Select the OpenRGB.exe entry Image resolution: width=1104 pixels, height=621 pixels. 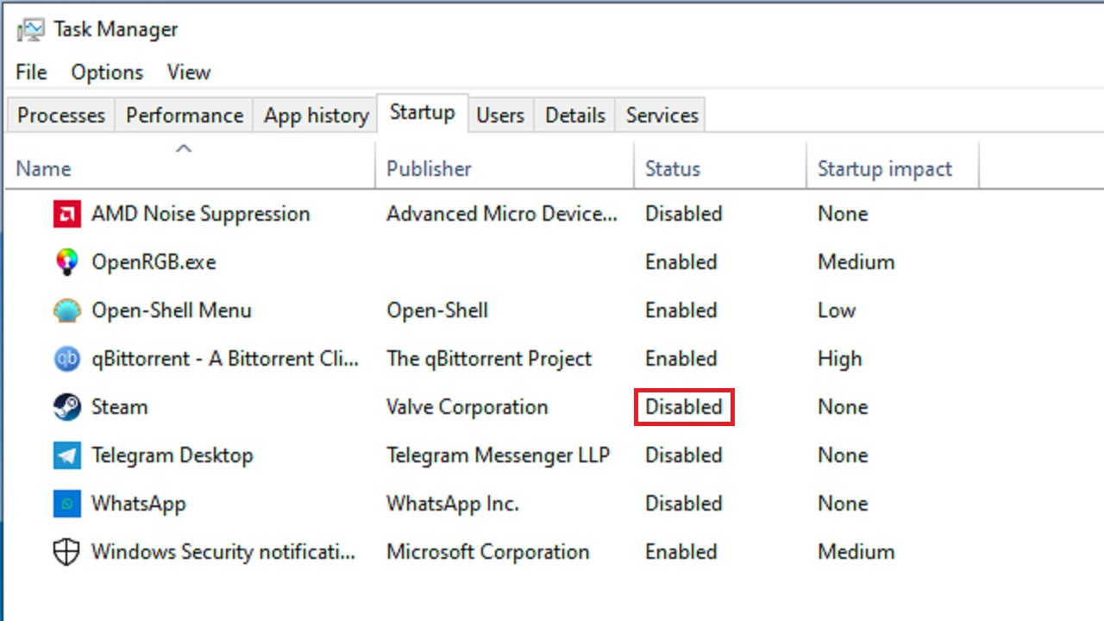click(154, 262)
